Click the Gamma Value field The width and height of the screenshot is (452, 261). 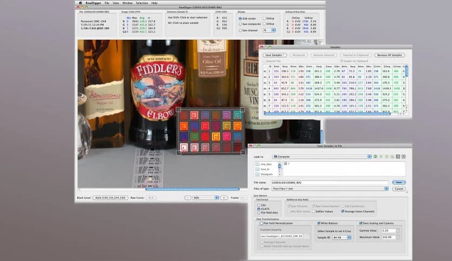[x=389, y=230]
